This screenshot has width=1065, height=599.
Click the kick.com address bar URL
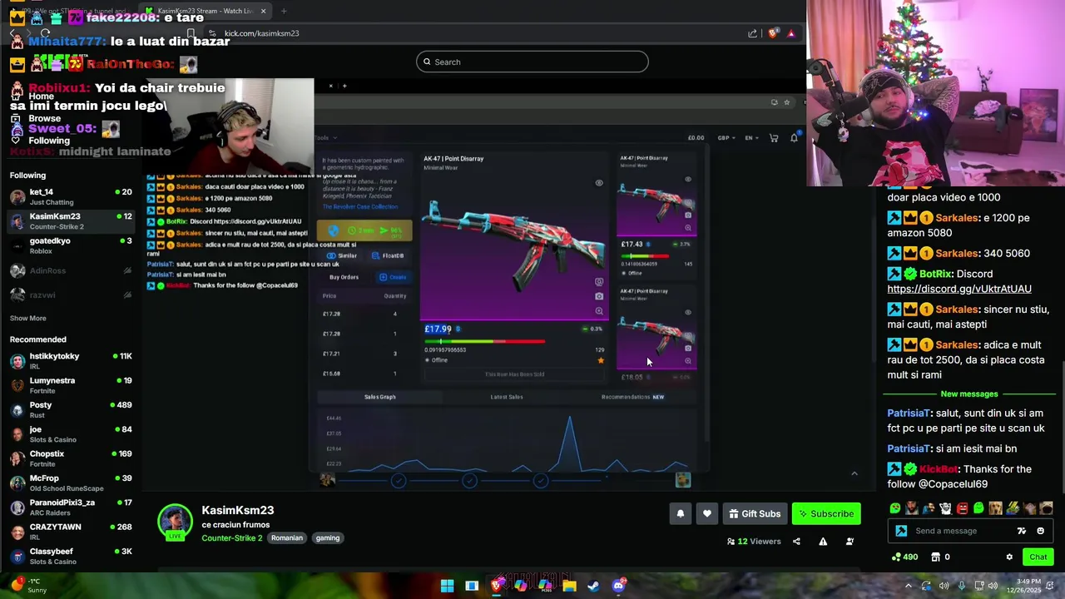pos(261,33)
